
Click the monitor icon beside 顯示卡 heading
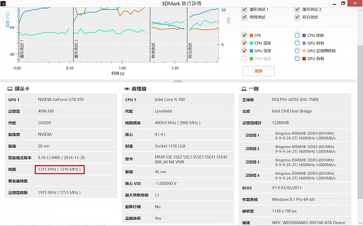[x=10, y=89]
